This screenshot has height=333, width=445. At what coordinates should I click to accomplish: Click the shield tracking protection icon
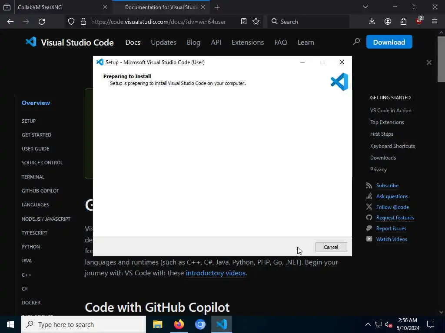click(71, 22)
